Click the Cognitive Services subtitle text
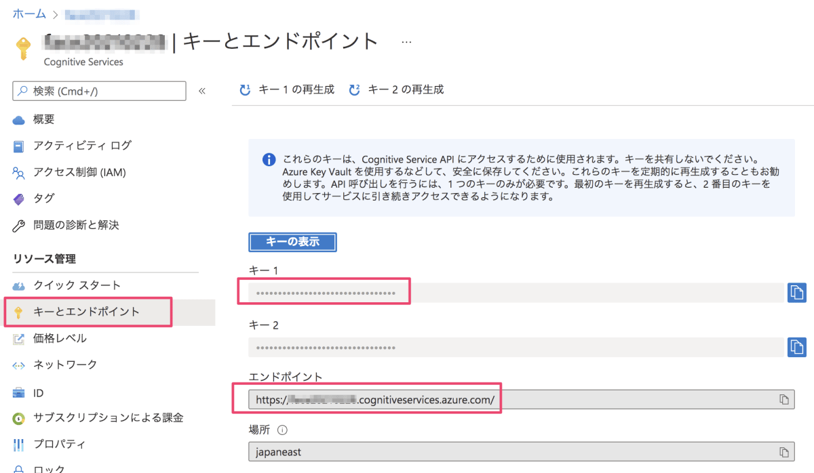The width and height of the screenshot is (814, 473). pos(83,62)
